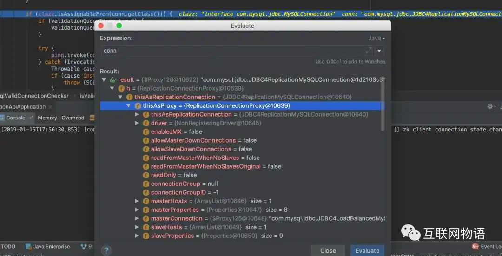Click field icon next to enableJMX

[x=146, y=131]
